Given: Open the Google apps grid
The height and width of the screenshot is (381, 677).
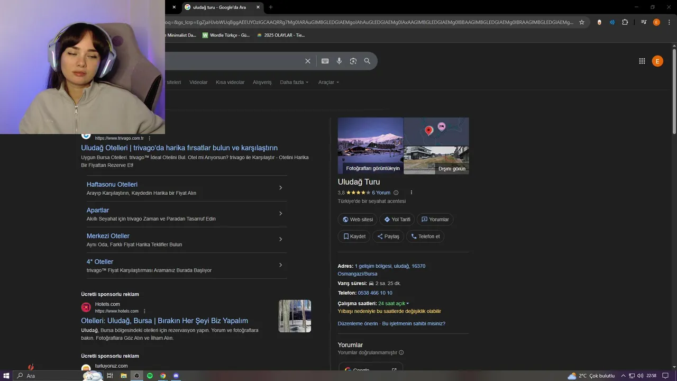Looking at the screenshot, I should click(642, 61).
